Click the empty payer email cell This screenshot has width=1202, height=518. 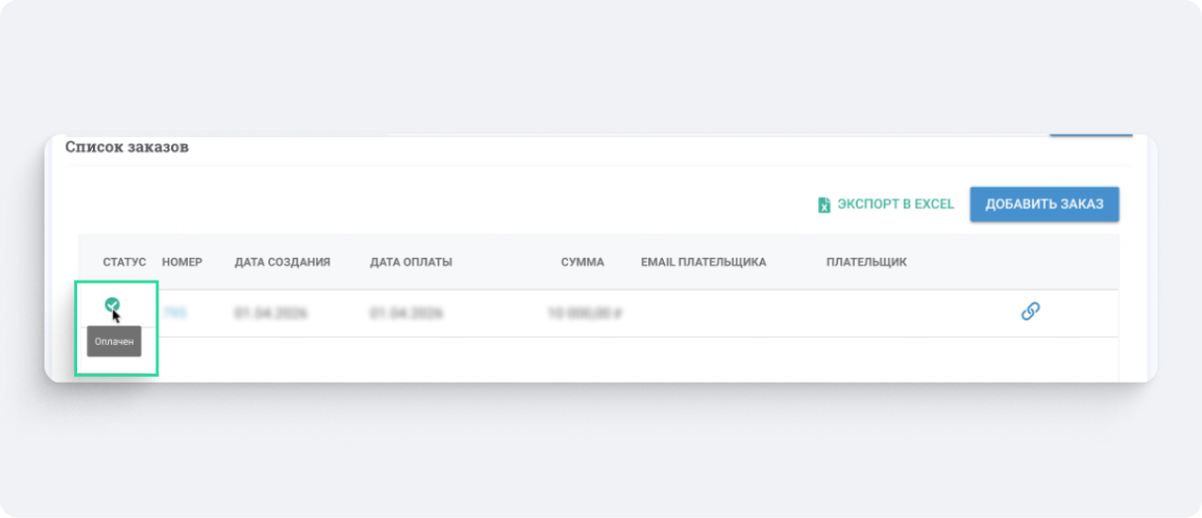pyautogui.click(x=702, y=313)
